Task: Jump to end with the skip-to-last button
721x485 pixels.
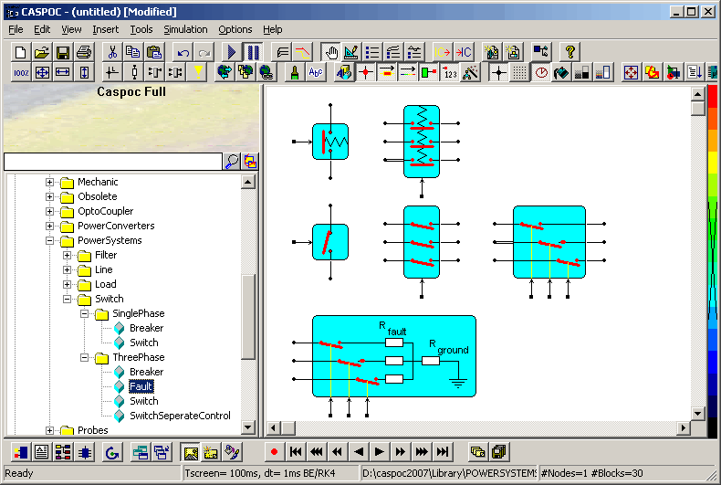Action: tap(443, 452)
